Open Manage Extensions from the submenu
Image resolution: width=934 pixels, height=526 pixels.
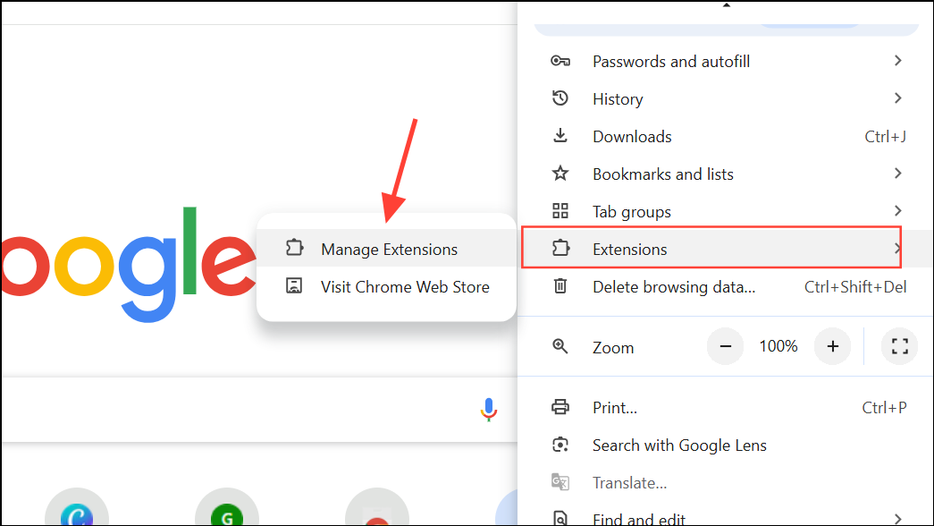[388, 250]
